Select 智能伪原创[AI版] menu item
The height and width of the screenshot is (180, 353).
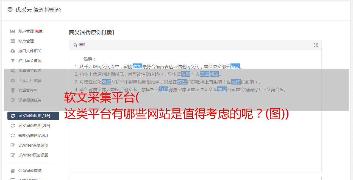click(x=33, y=135)
